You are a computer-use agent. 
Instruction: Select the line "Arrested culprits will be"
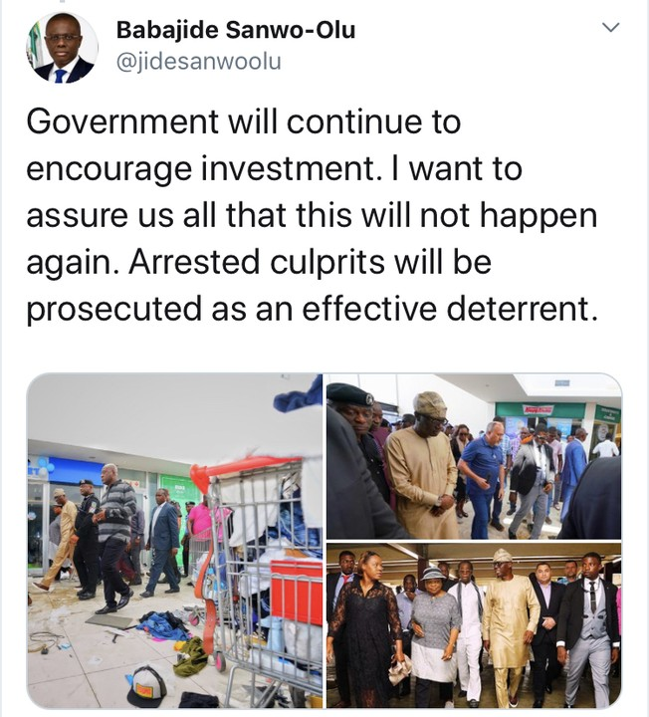point(310,262)
